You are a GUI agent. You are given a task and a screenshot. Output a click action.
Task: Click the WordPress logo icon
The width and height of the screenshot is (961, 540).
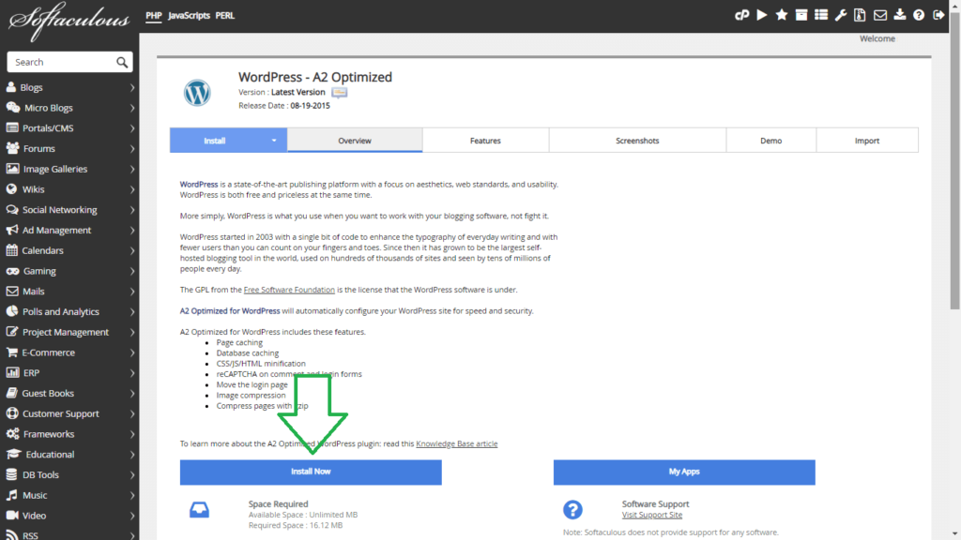click(x=197, y=93)
